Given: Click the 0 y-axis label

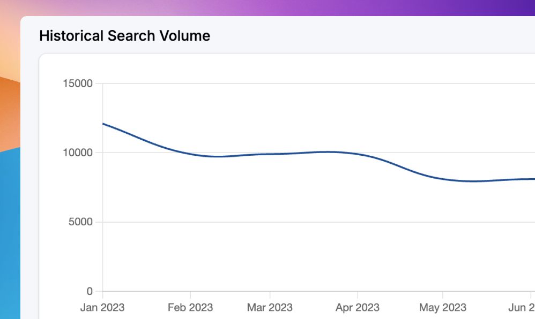Looking at the screenshot, I should [90, 292].
